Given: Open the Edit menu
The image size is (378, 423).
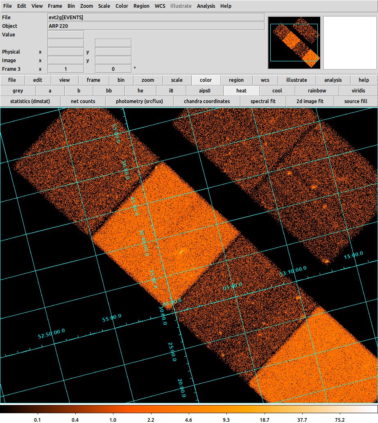Looking at the screenshot, I should coord(22,6).
